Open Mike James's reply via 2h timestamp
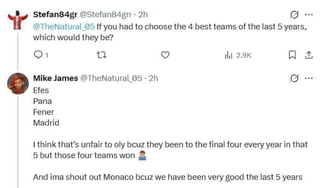327x188 pixels. (153, 79)
